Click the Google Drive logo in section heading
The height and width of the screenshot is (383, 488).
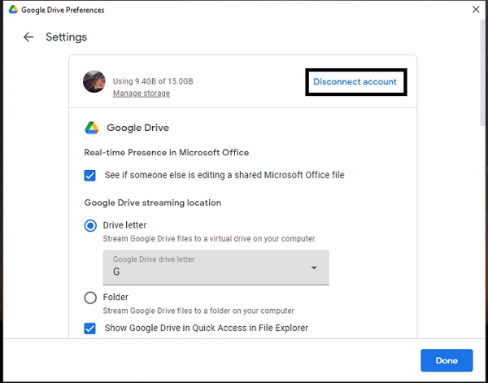[x=92, y=128]
